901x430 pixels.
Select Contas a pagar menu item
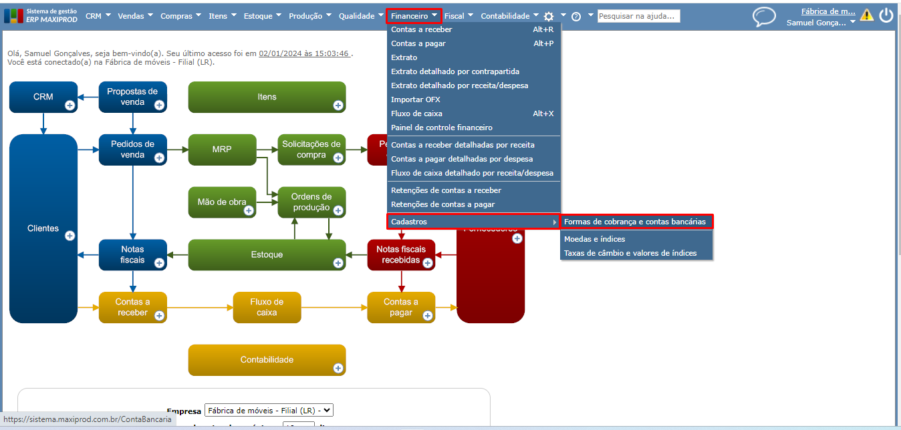click(474, 43)
